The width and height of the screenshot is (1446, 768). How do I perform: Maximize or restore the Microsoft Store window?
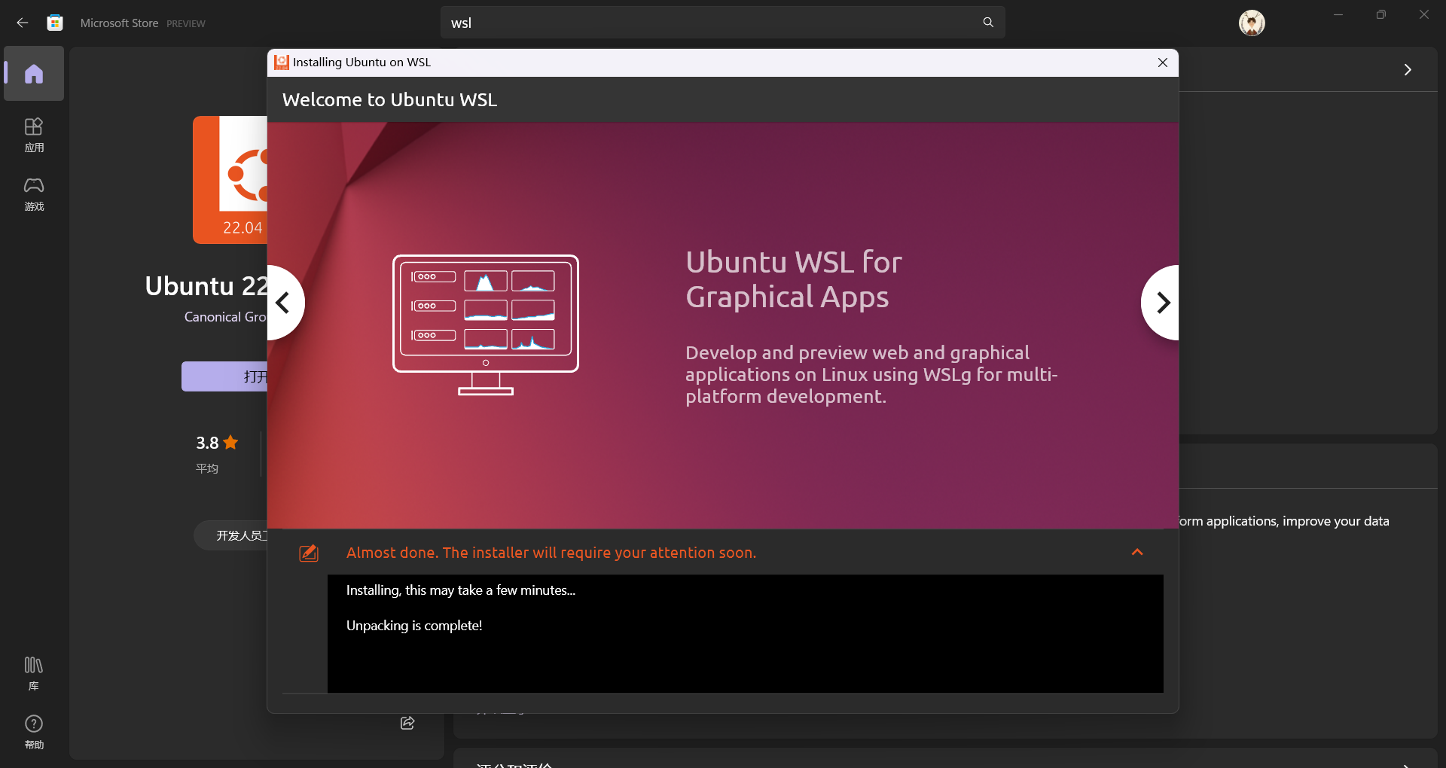pyautogui.click(x=1381, y=15)
